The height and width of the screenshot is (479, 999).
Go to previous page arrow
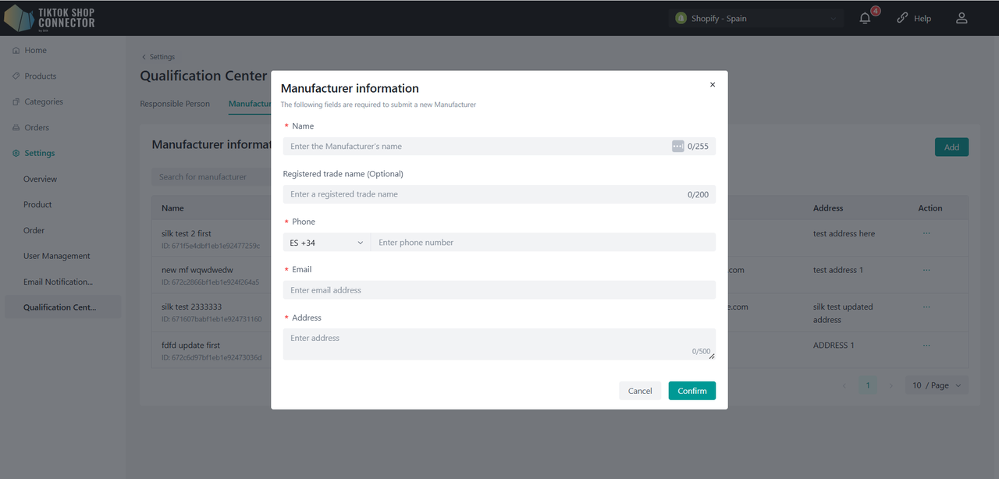coord(844,385)
